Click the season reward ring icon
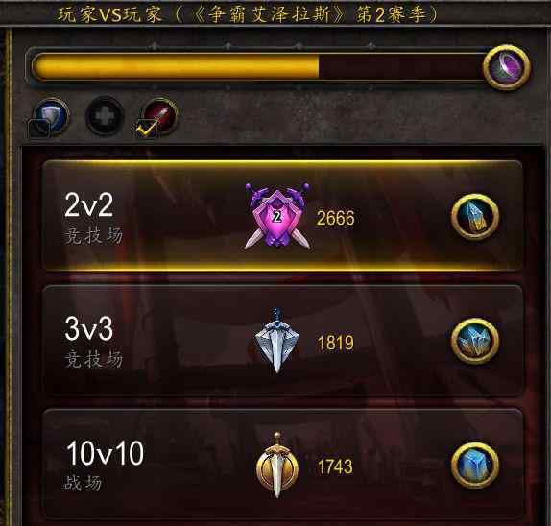 pos(507,67)
